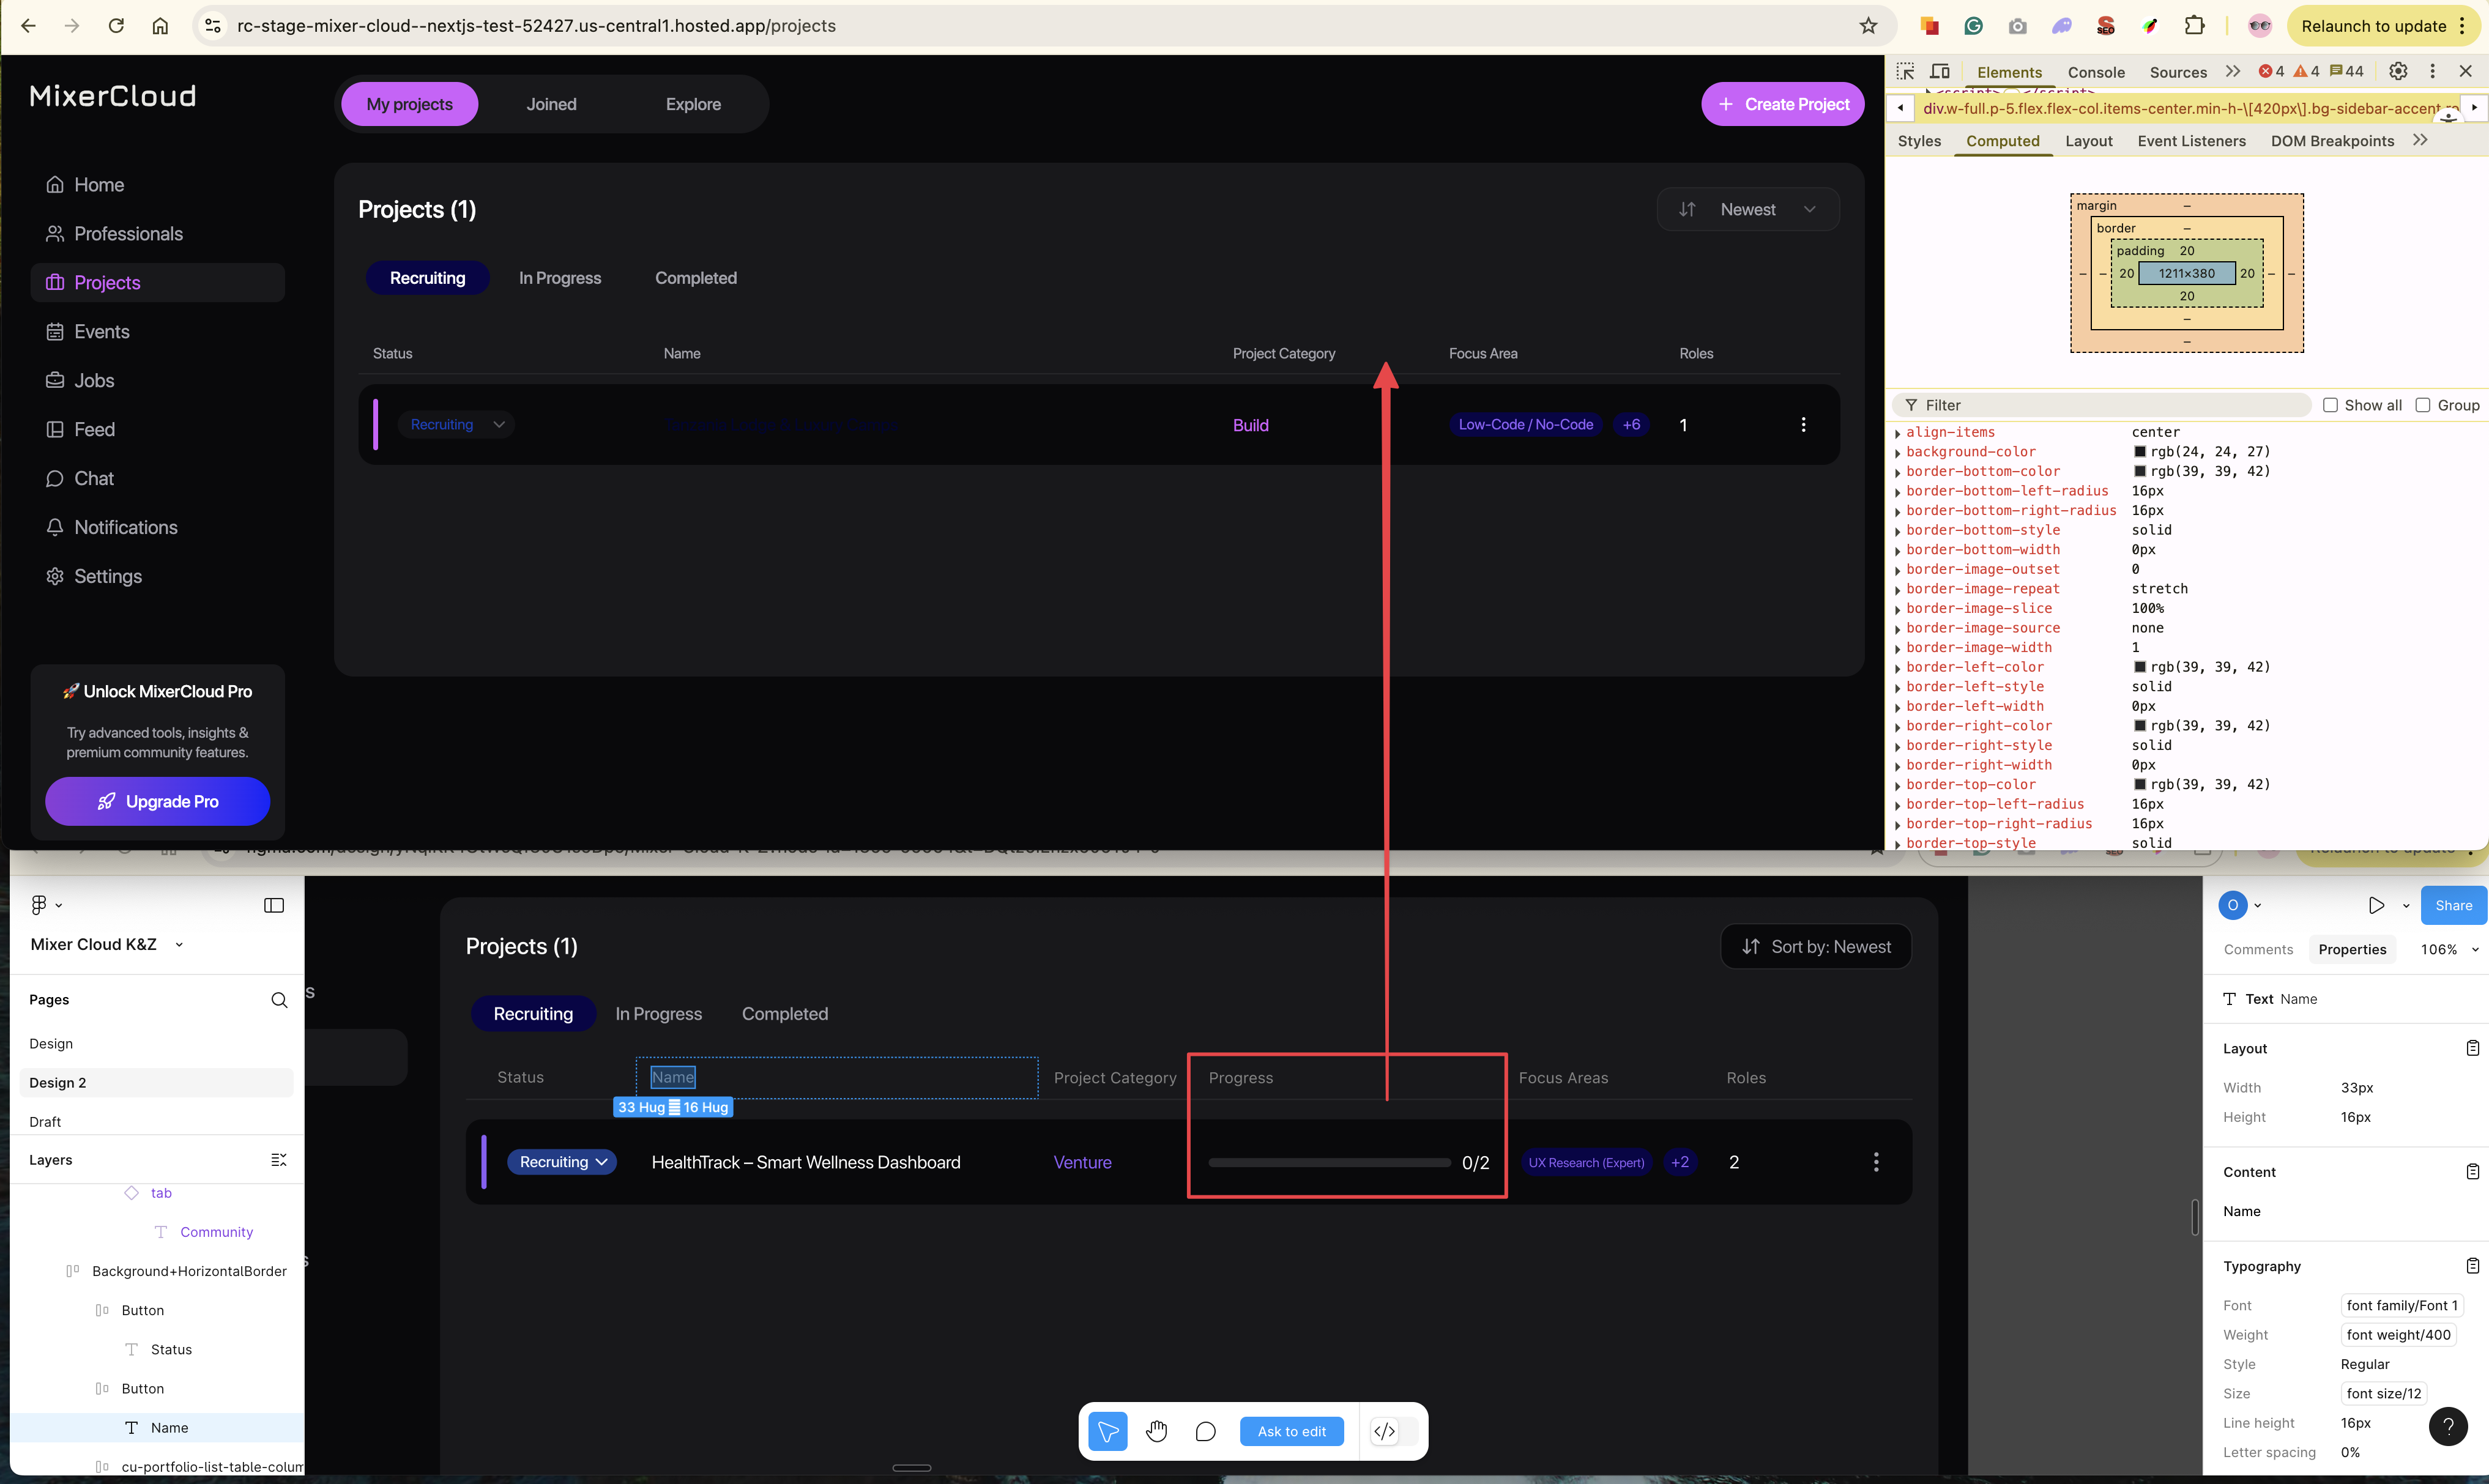
Task: Open the Layout tab in DevTools
Action: [2088, 141]
